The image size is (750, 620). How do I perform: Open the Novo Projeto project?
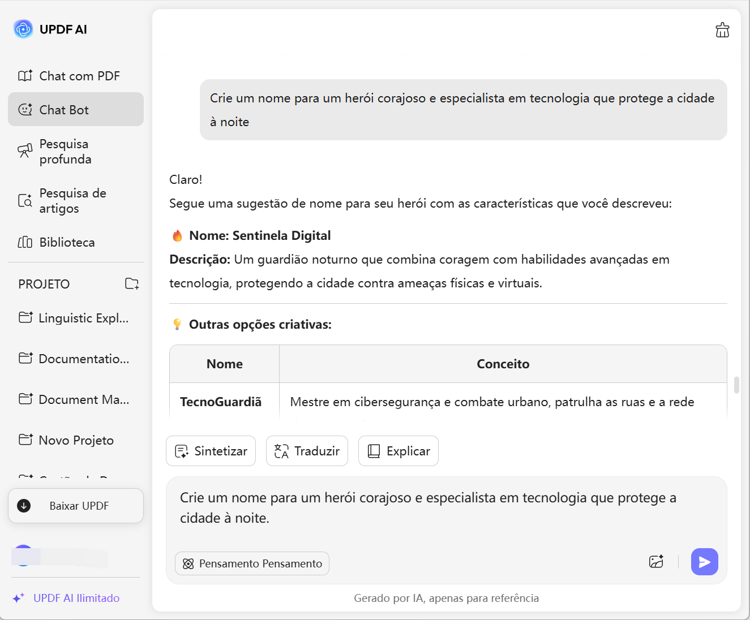pos(76,440)
